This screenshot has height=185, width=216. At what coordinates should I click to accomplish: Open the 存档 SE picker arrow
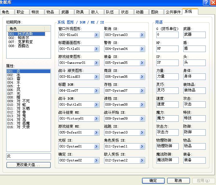click(142, 91)
